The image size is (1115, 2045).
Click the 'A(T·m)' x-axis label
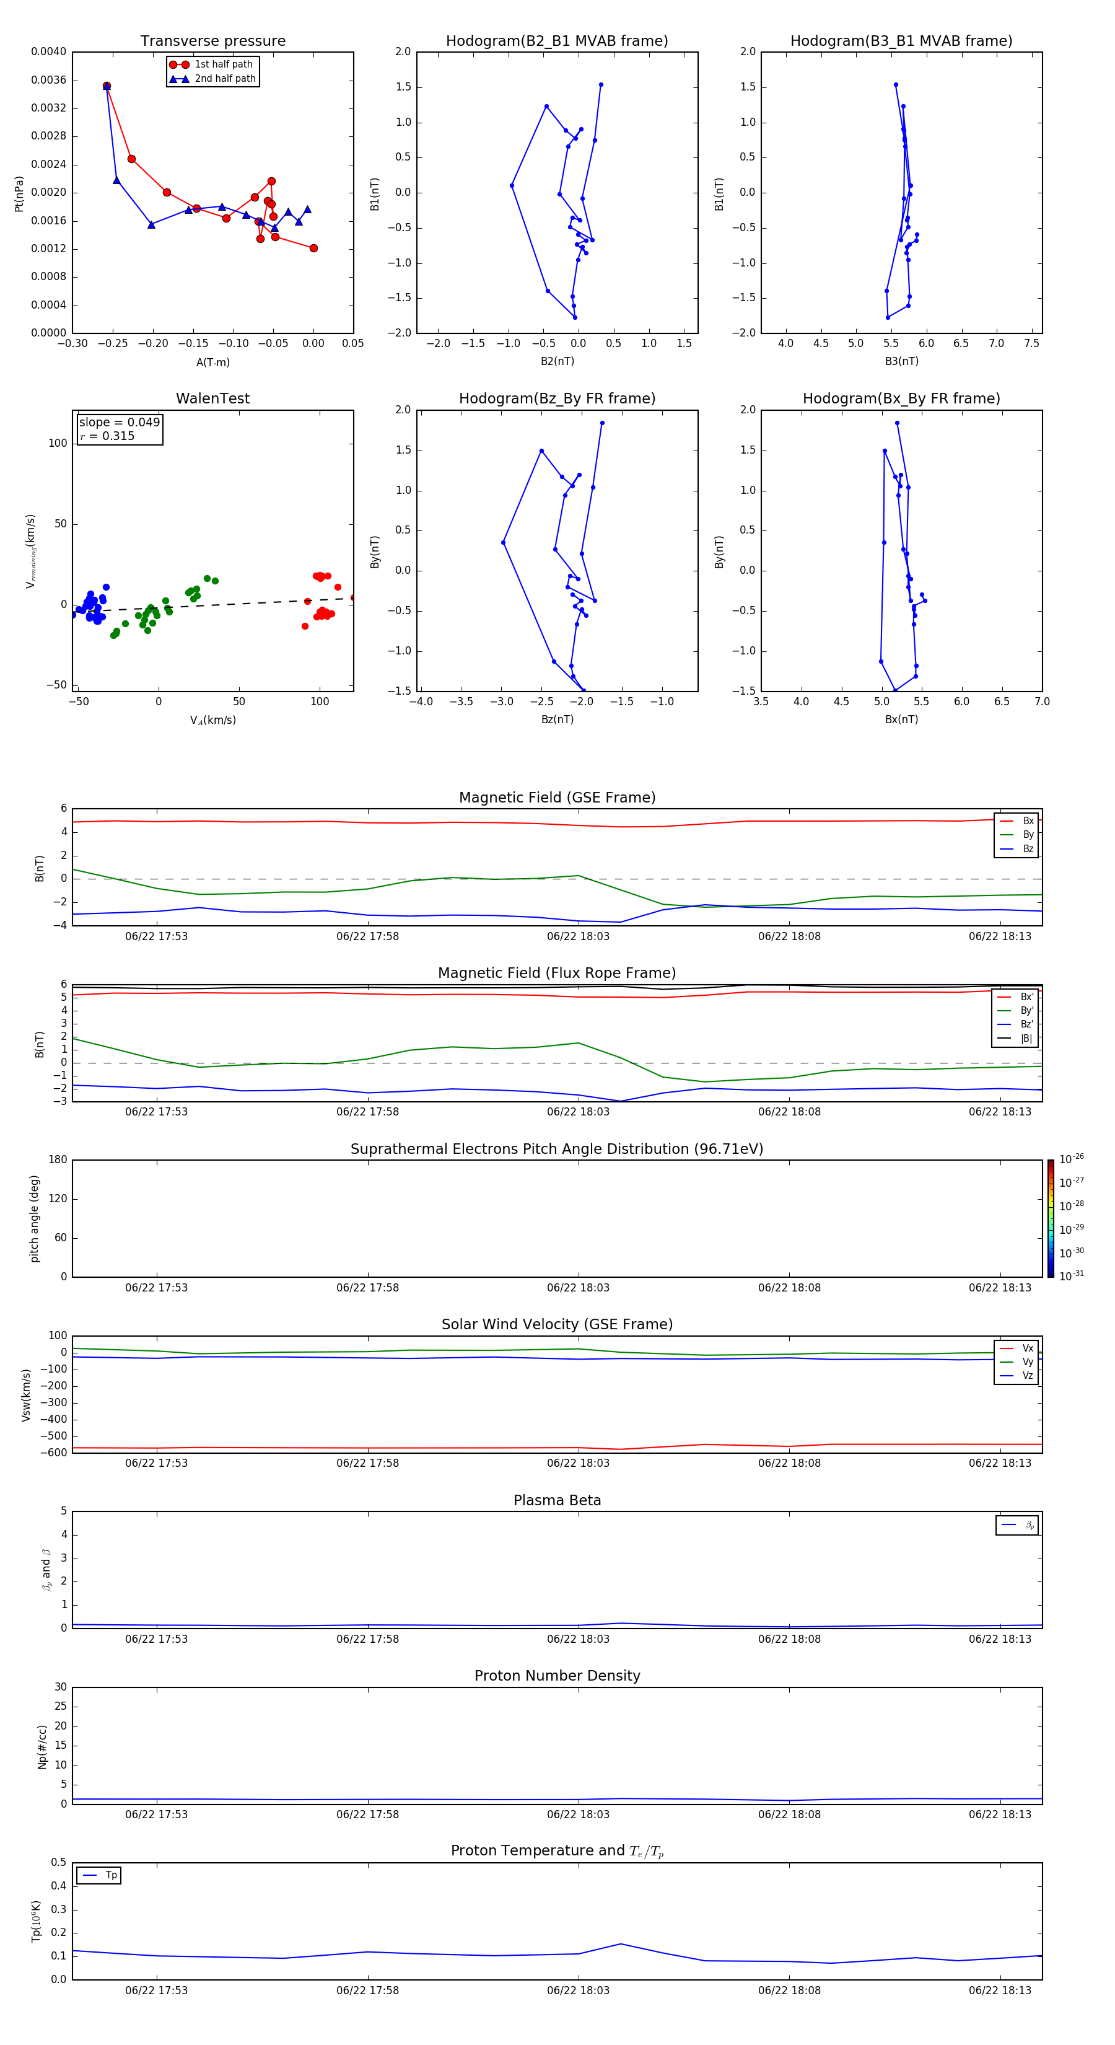point(212,363)
